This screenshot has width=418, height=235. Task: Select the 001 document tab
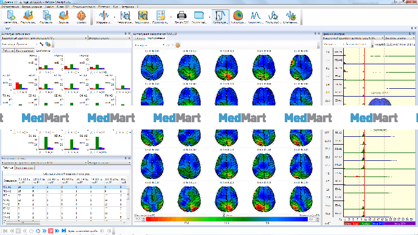pyautogui.click(x=7, y=29)
